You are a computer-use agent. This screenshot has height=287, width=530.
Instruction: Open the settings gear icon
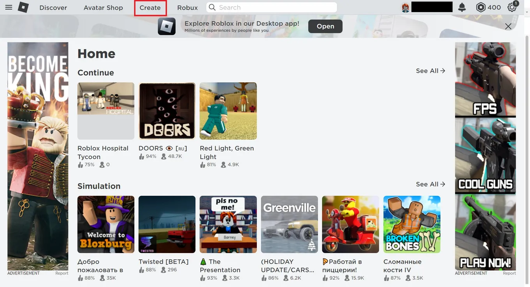(512, 7)
